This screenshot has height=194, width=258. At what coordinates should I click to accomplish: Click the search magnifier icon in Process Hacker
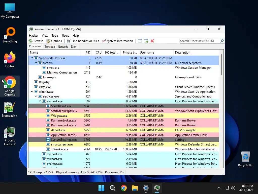click(222, 41)
